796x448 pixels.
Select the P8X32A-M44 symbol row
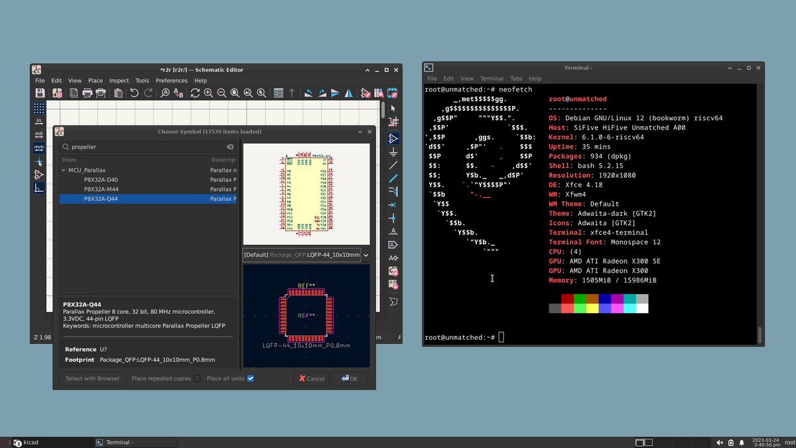pos(148,189)
